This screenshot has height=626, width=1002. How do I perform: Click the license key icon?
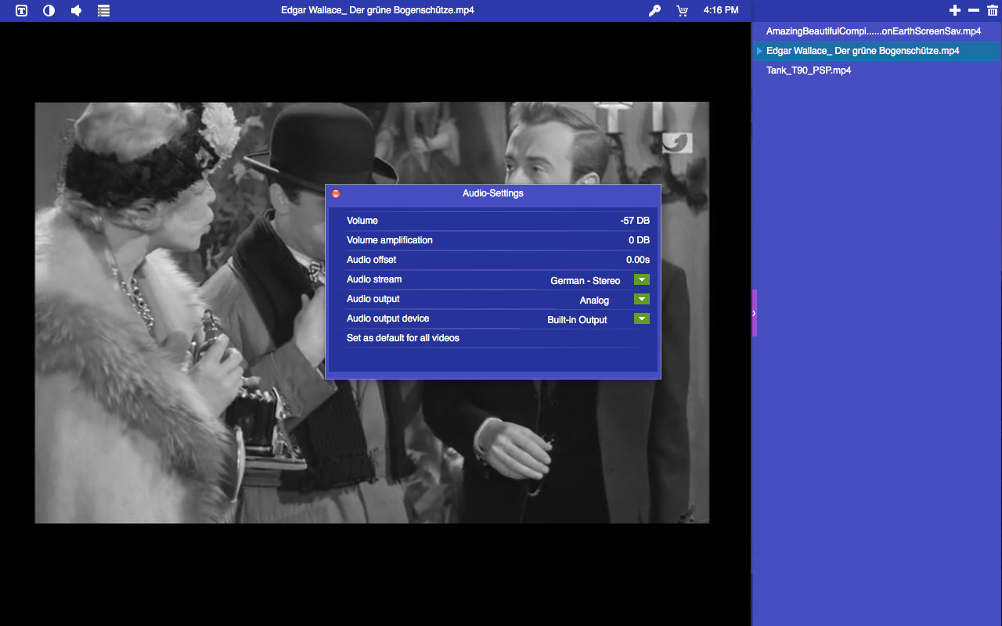[654, 11]
